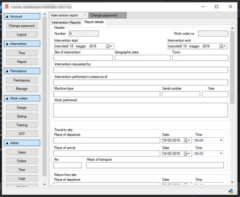Click the Machine type field

[x=107, y=94]
